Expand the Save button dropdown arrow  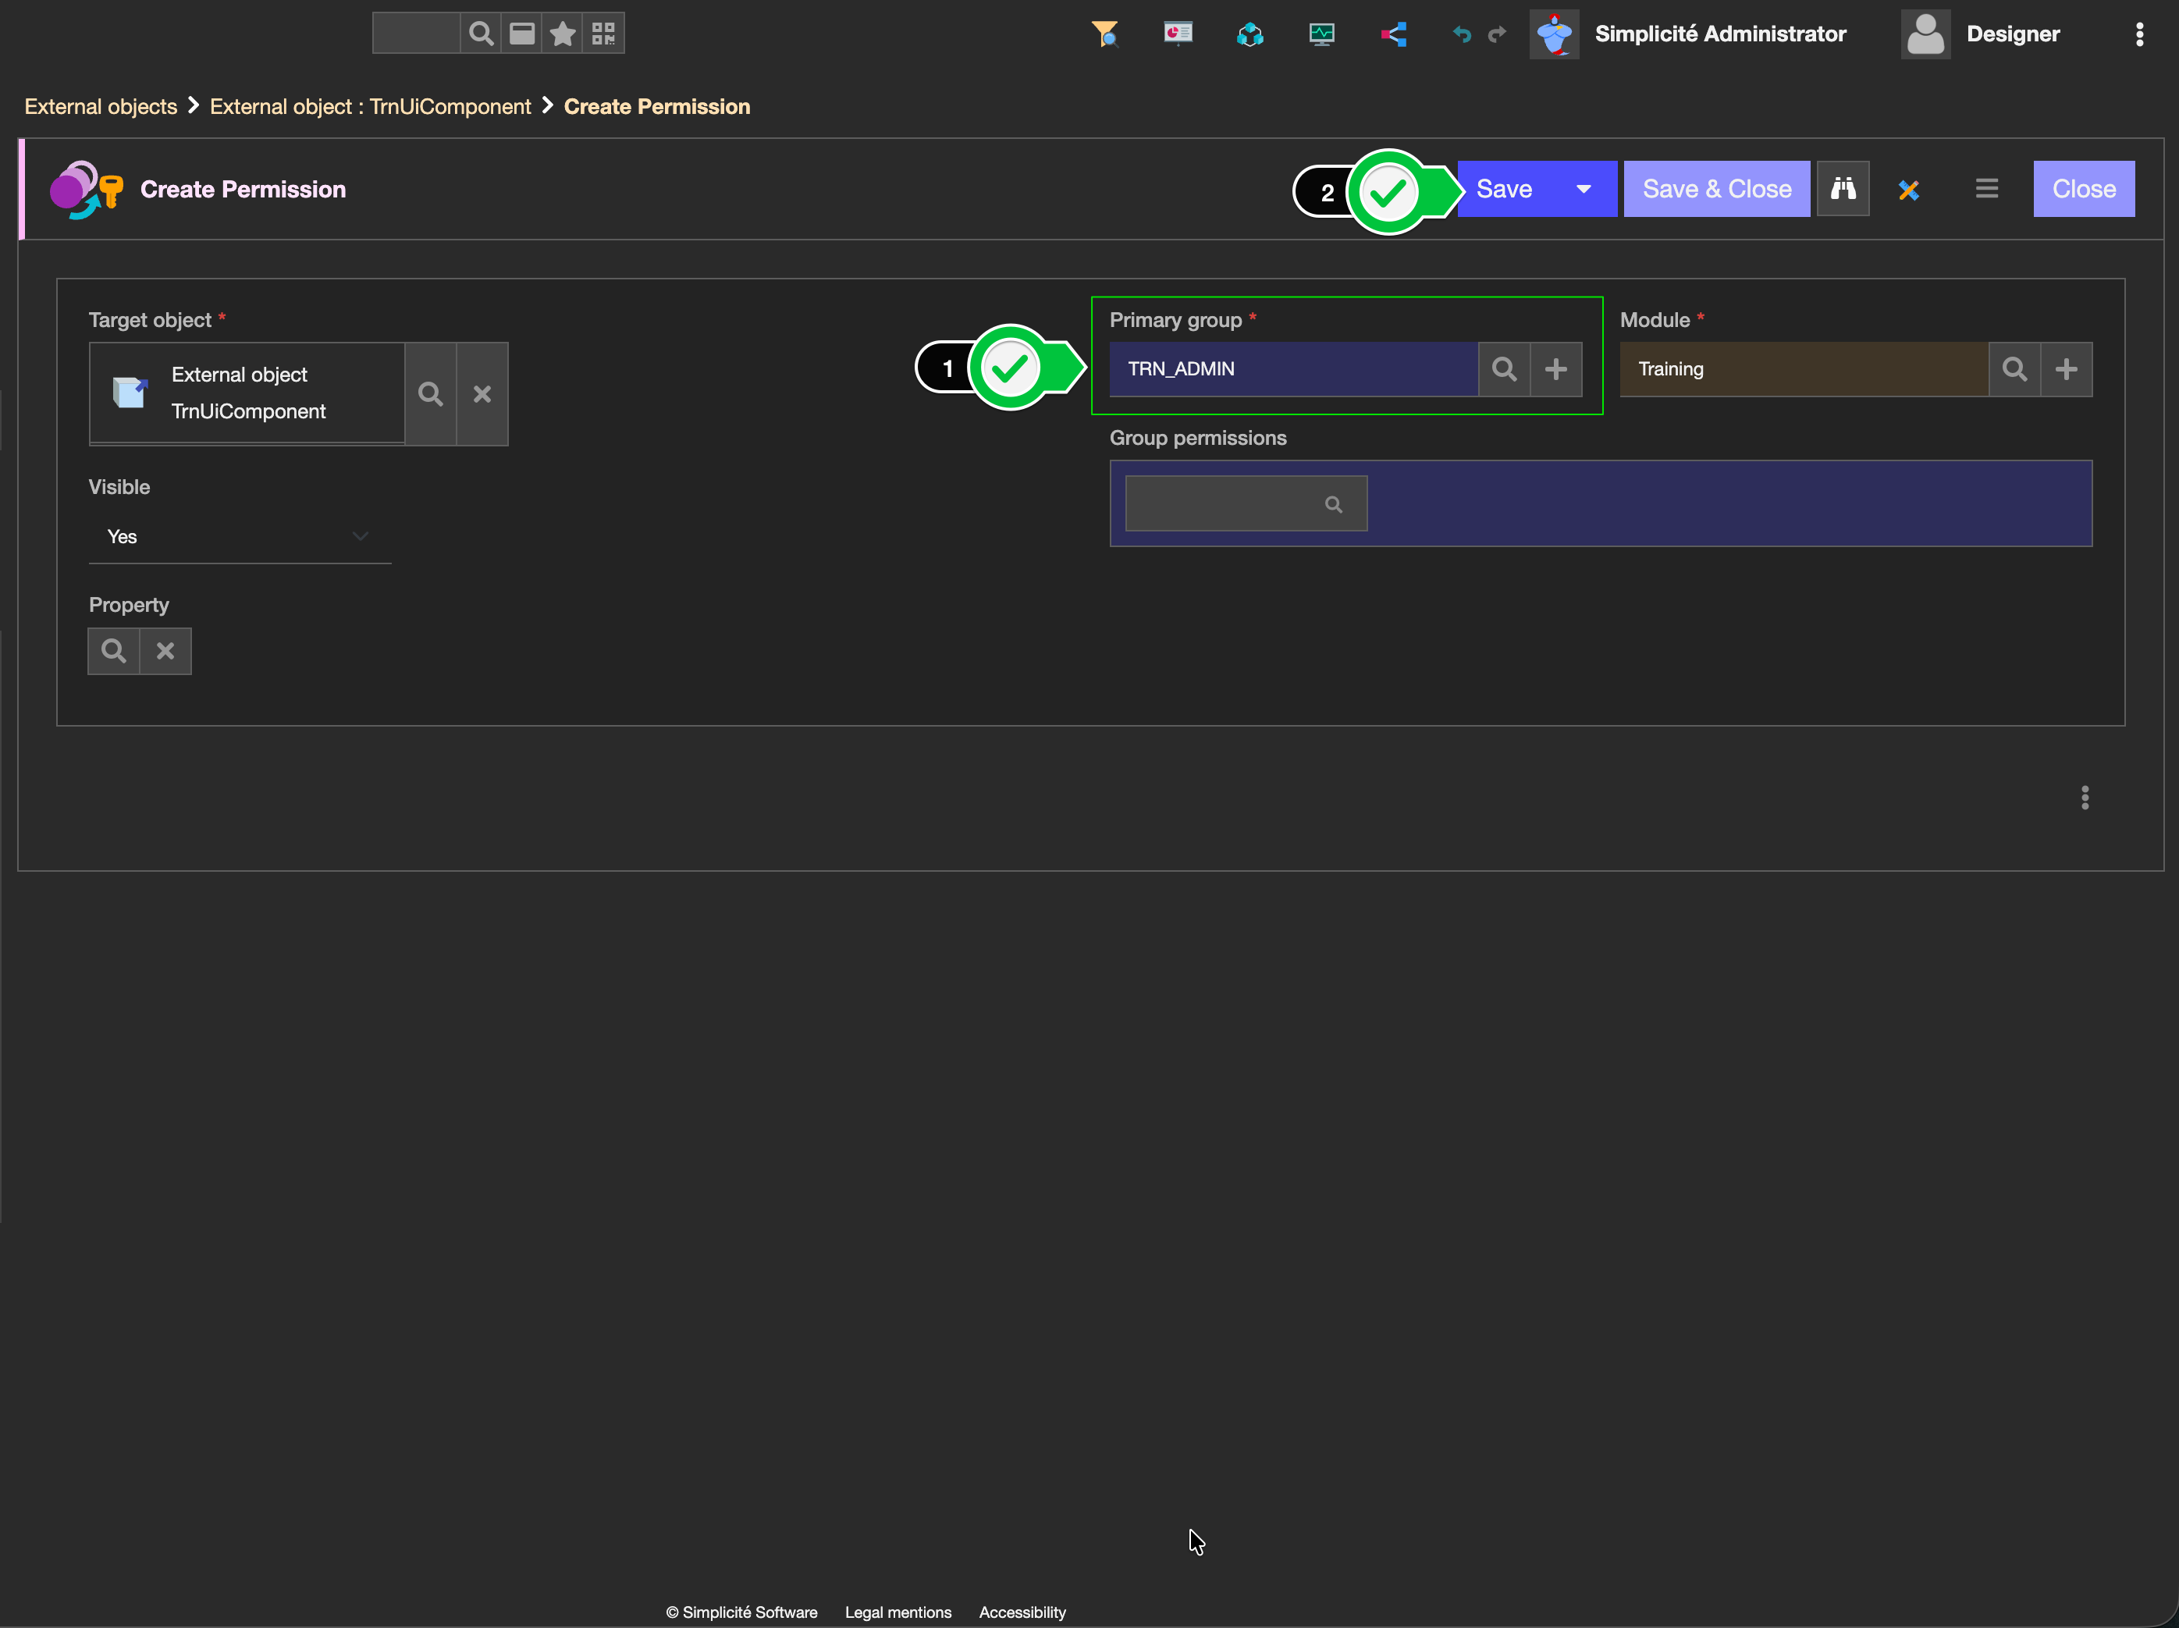tap(1583, 189)
